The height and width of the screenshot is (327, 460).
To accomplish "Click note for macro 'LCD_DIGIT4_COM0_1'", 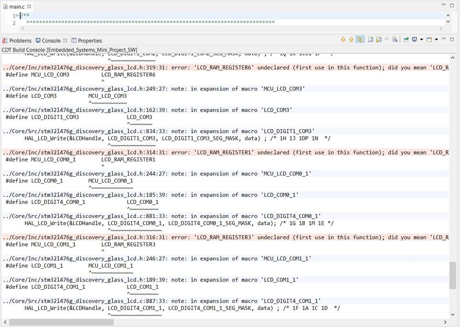I will (162, 216).
